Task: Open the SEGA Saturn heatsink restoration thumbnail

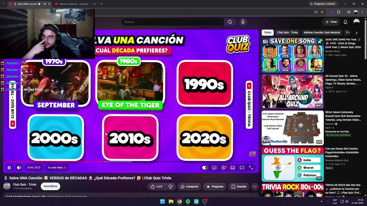Action: [x=292, y=128]
